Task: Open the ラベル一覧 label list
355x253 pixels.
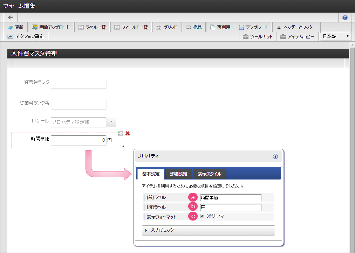Action: click(92, 27)
